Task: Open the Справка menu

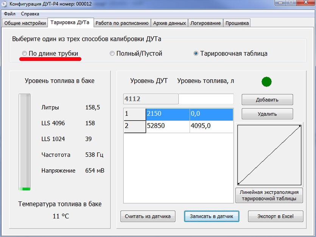Action: (x=30, y=14)
